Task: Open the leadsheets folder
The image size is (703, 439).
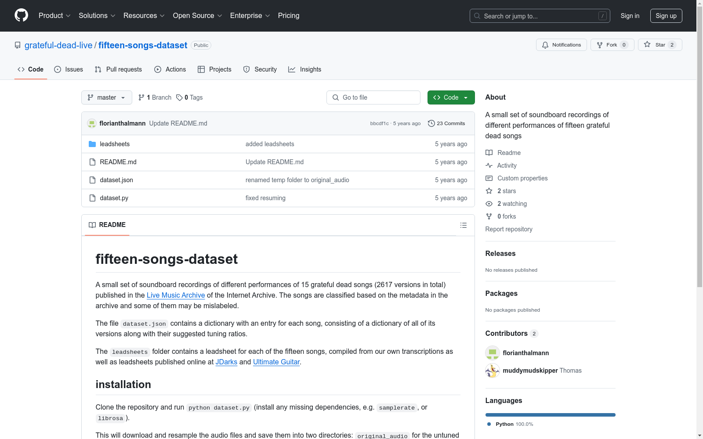Action: tap(115, 144)
